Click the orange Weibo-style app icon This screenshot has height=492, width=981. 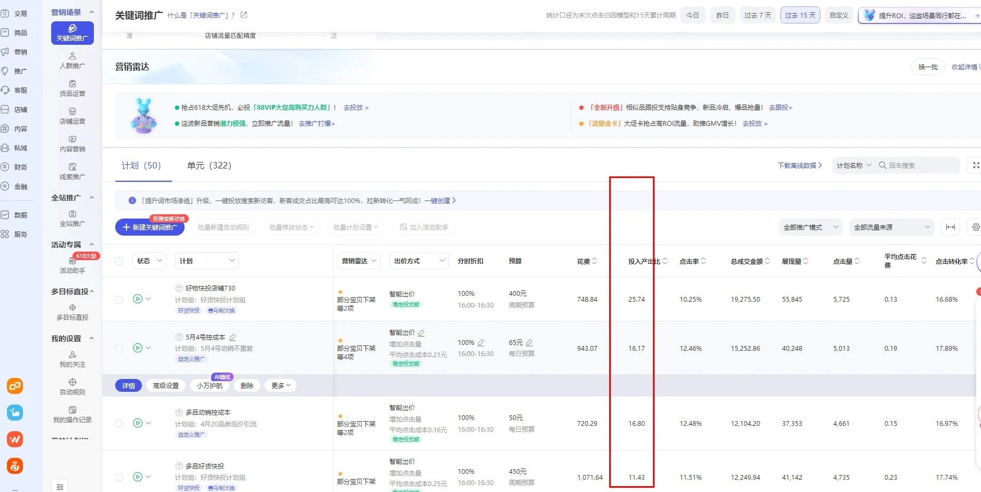pos(15,466)
